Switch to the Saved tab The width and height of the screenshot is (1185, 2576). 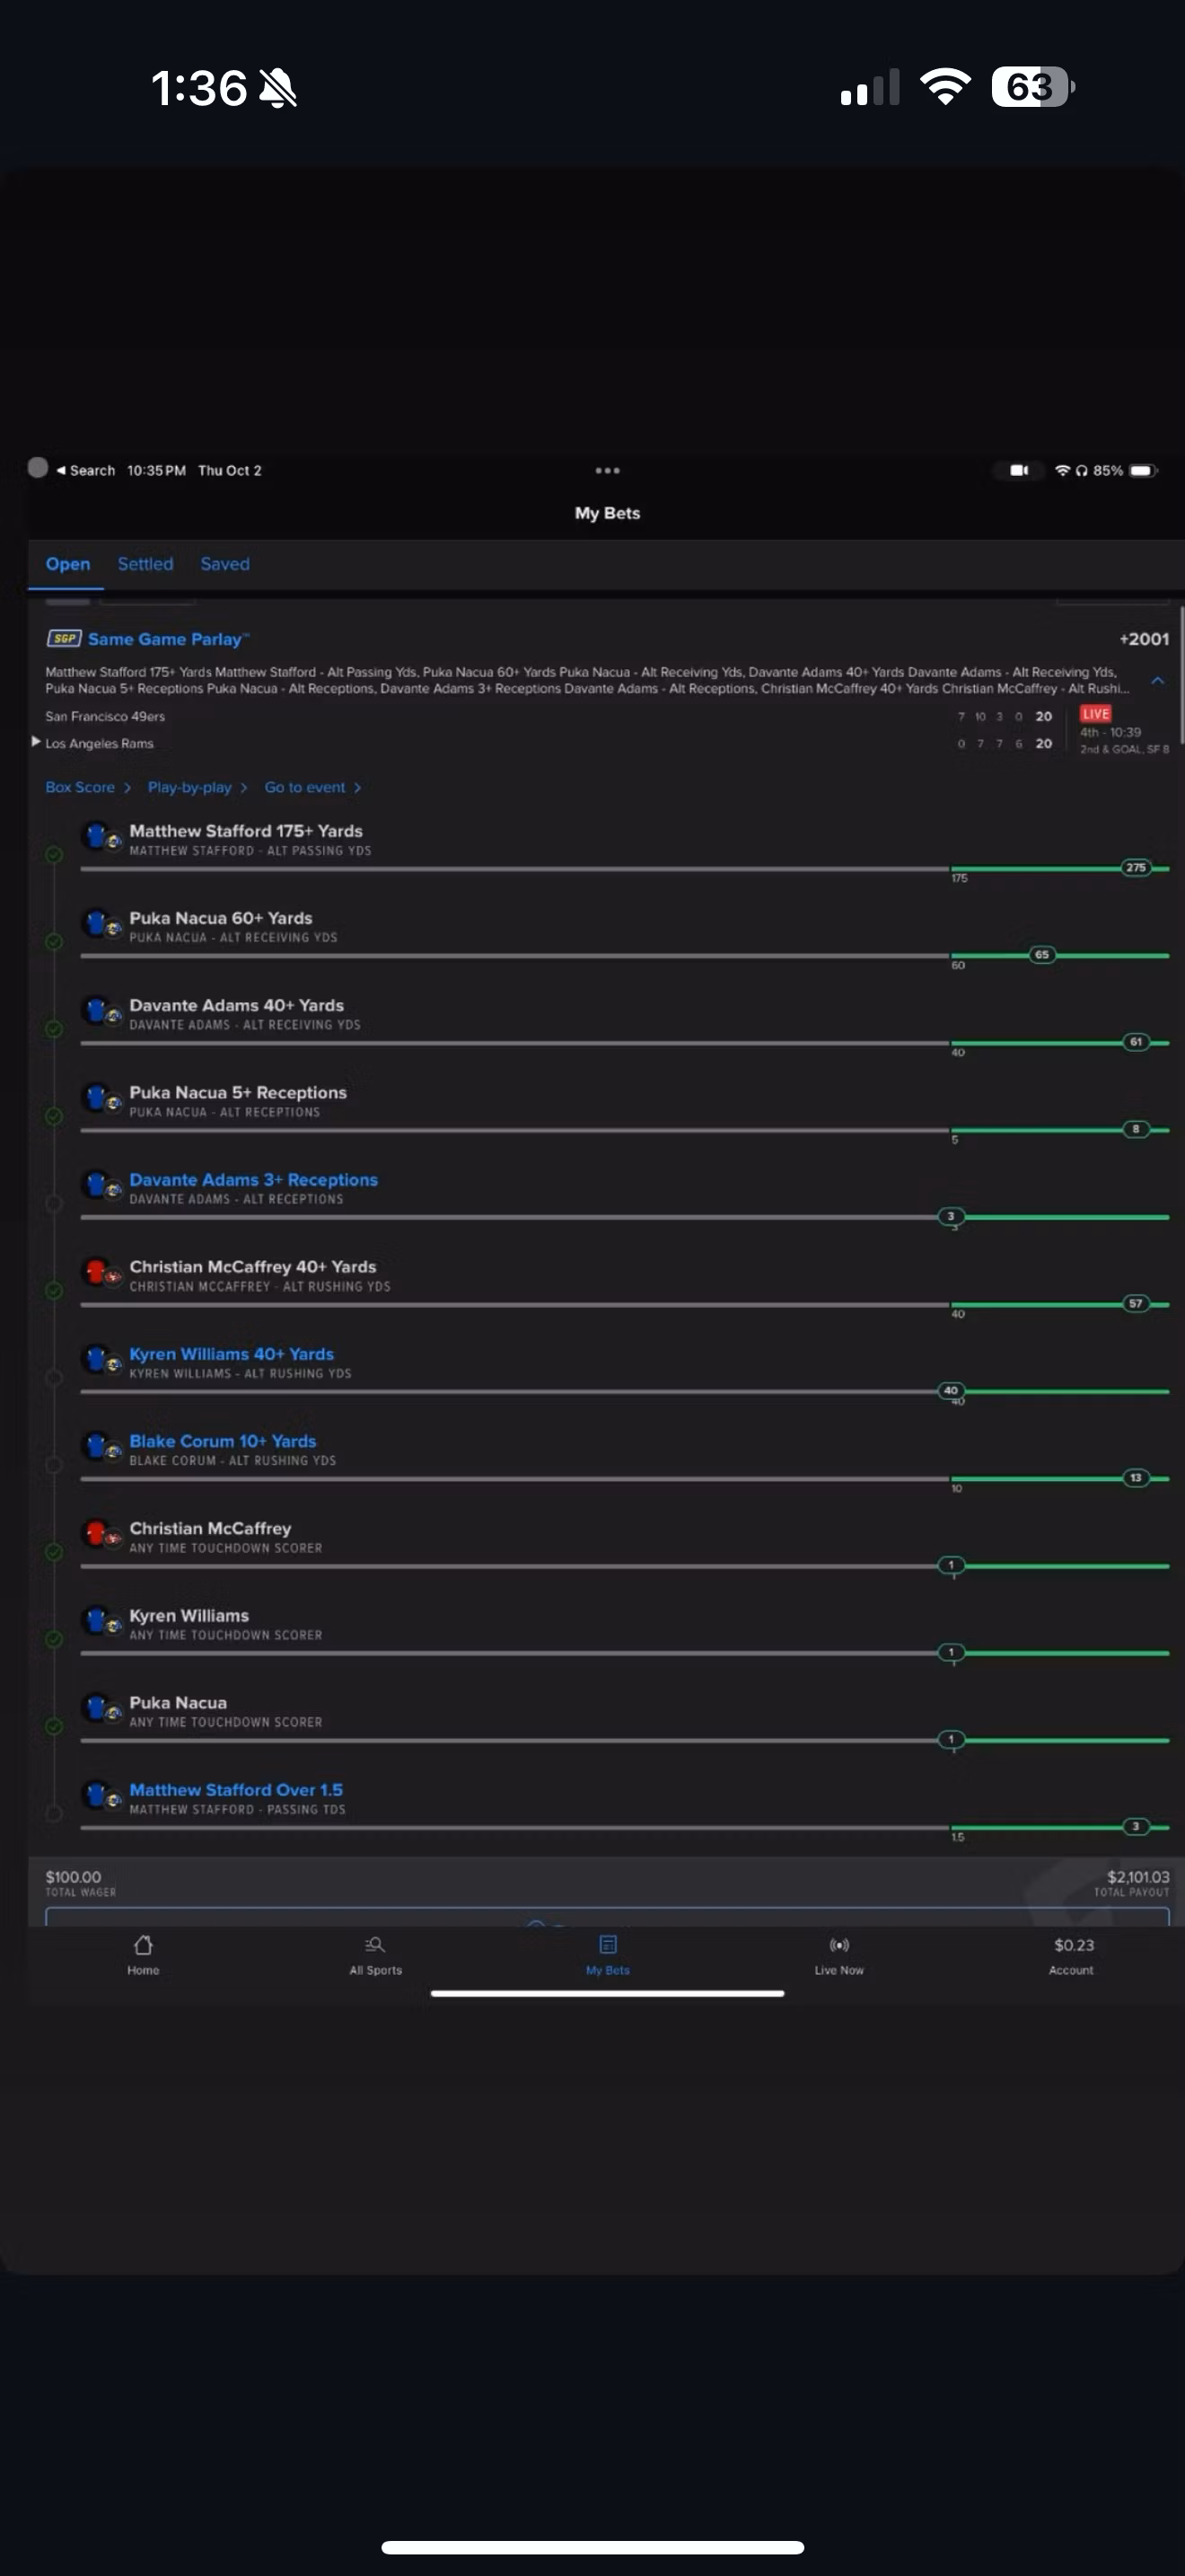224,564
